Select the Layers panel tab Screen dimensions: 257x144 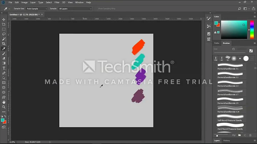point(217,140)
